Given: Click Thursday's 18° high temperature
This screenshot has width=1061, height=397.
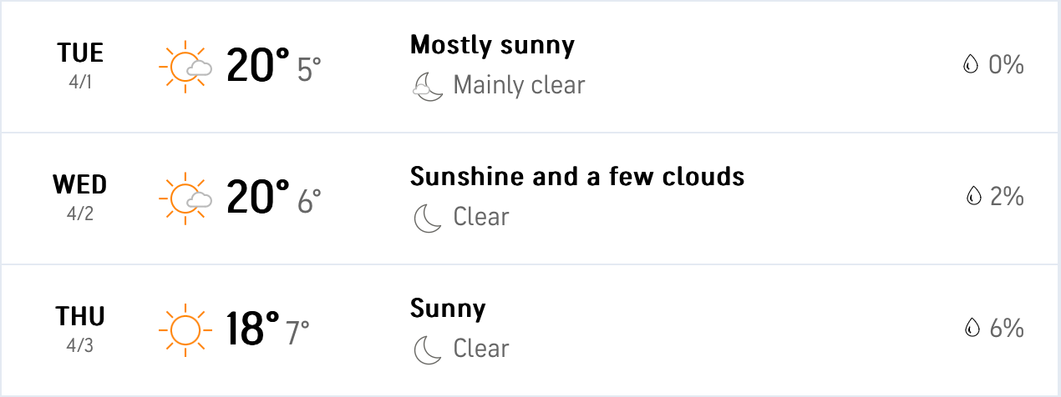Looking at the screenshot, I should [252, 329].
